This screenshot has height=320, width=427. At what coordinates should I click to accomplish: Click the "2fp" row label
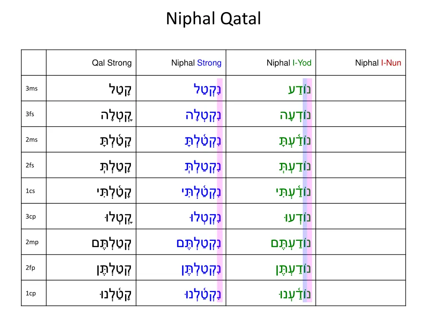coord(30,268)
